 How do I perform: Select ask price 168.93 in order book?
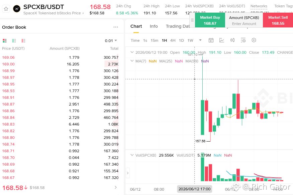tap(8, 91)
